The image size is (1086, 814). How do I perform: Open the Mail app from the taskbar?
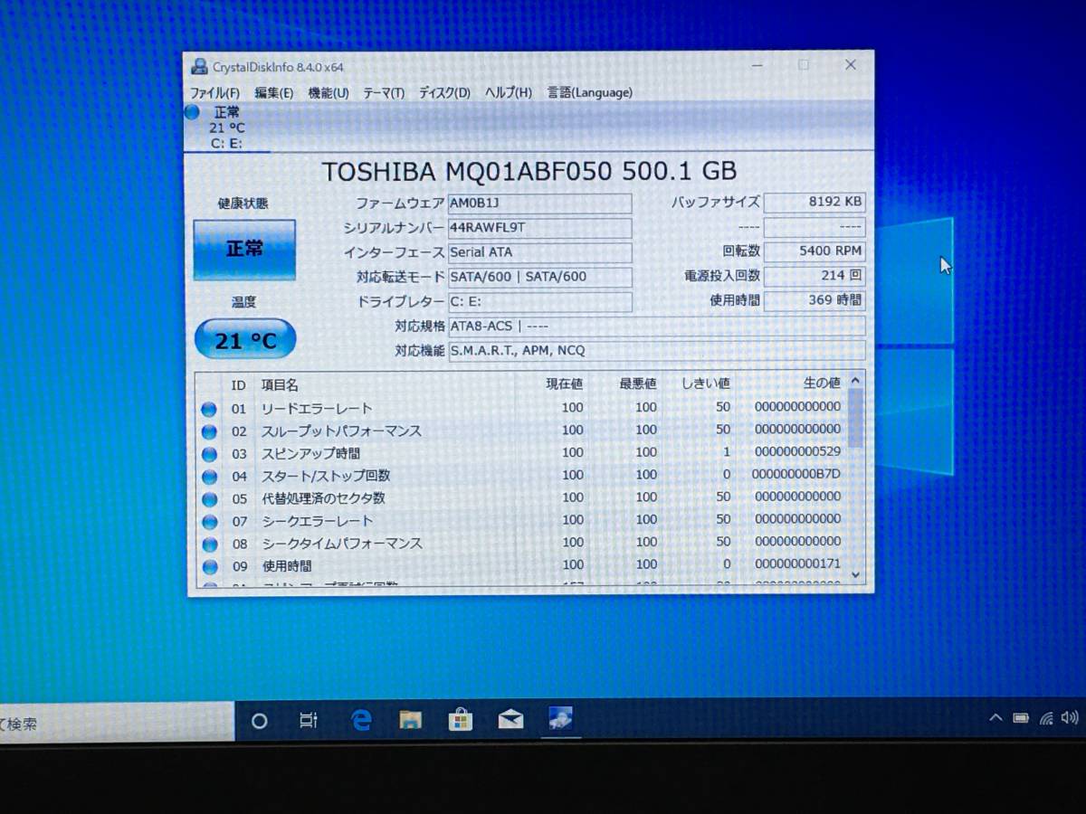click(x=510, y=719)
